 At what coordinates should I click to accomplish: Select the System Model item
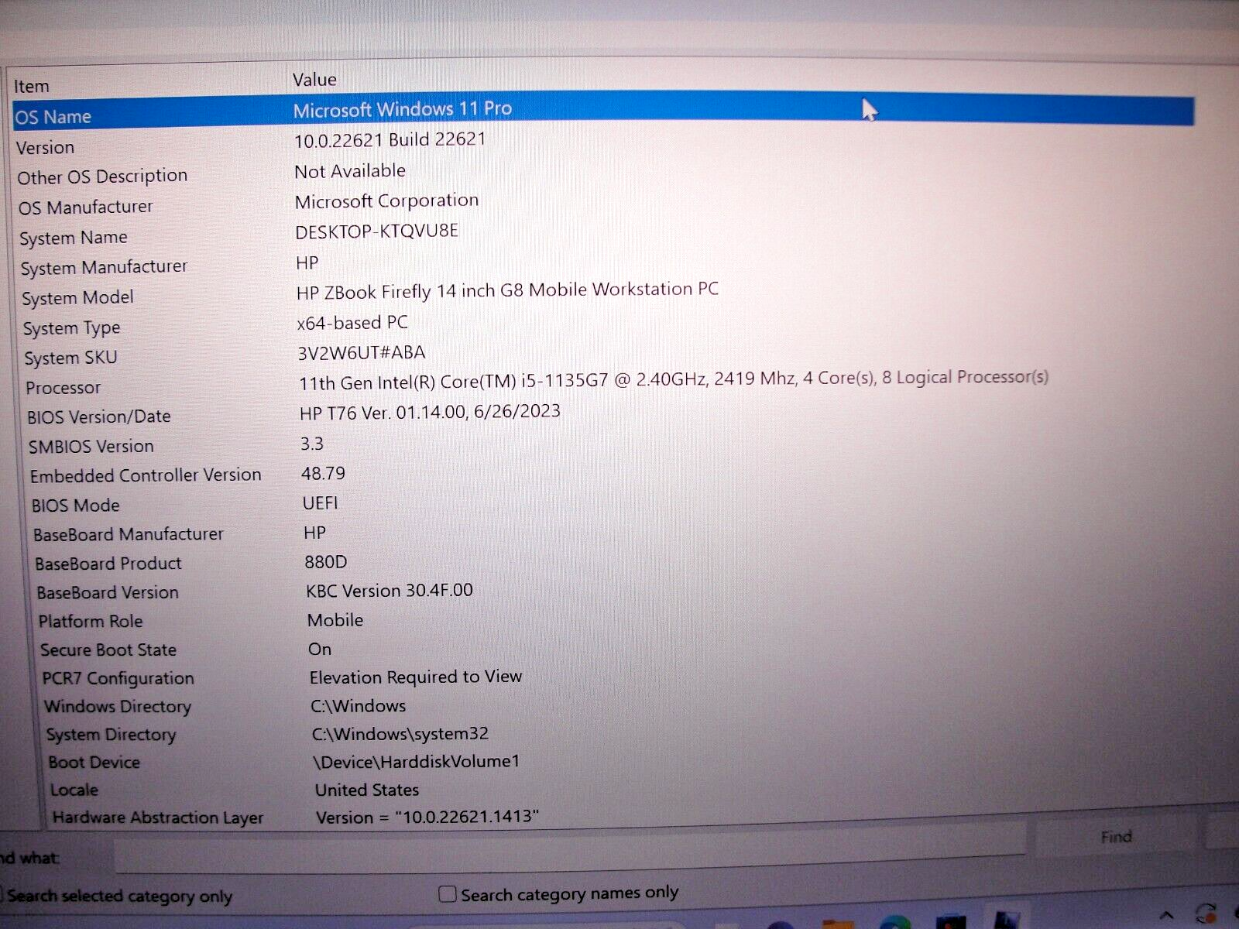pyautogui.click(x=77, y=298)
